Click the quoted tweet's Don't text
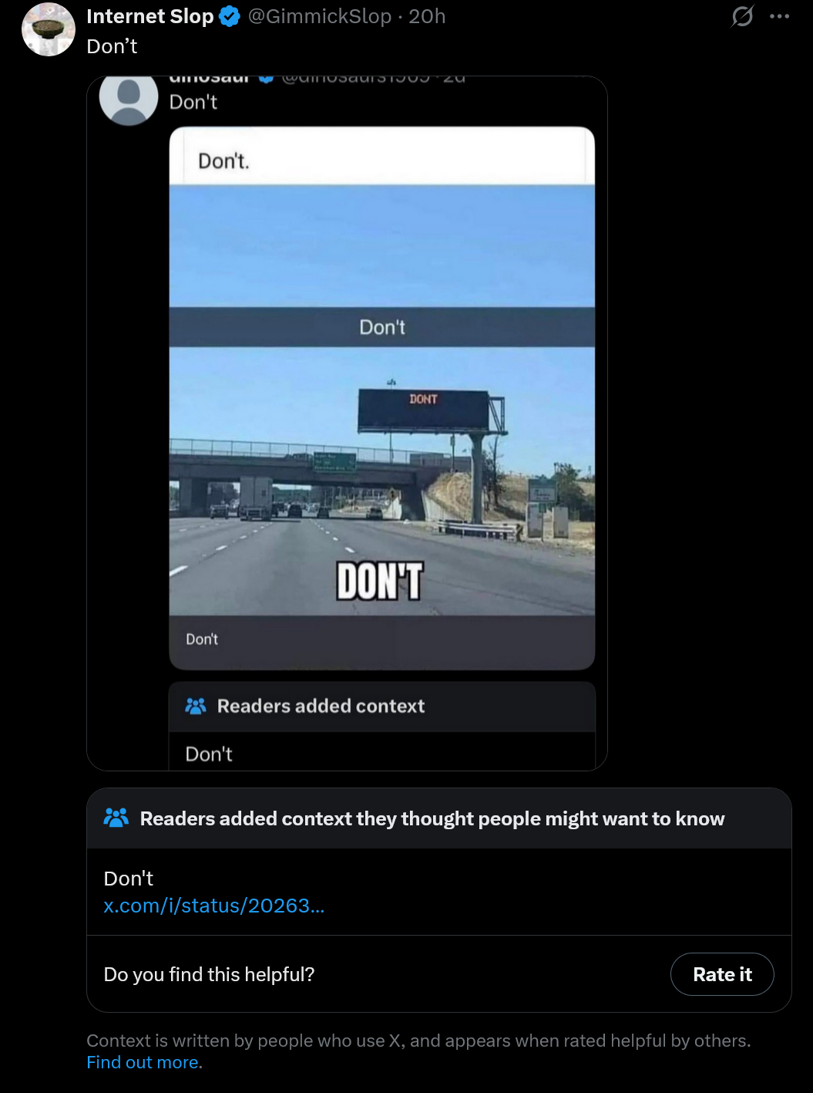The width and height of the screenshot is (813, 1093). click(193, 102)
